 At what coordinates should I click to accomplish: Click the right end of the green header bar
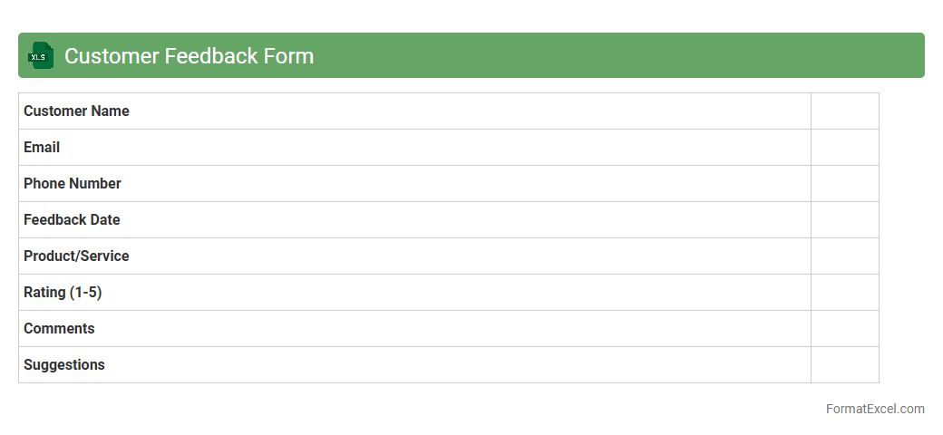click(x=907, y=56)
